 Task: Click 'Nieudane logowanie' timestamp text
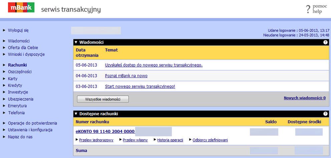click(296, 35)
